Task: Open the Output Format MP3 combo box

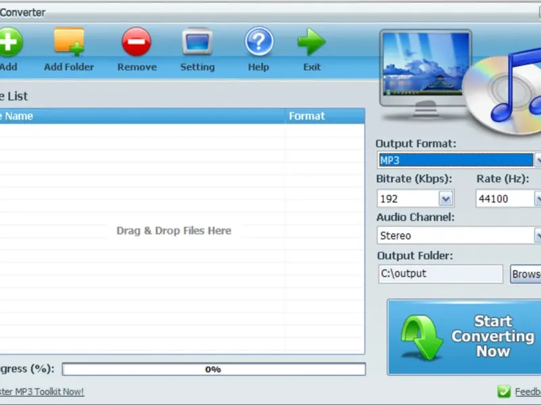Action: tap(459, 160)
